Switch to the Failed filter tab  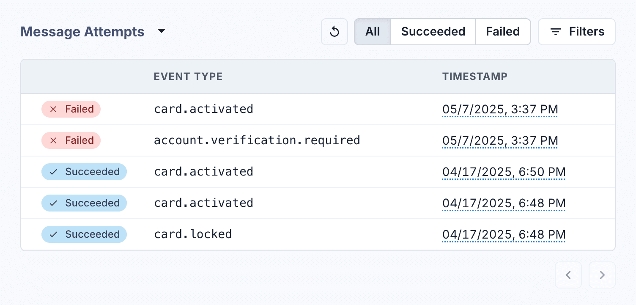(503, 31)
